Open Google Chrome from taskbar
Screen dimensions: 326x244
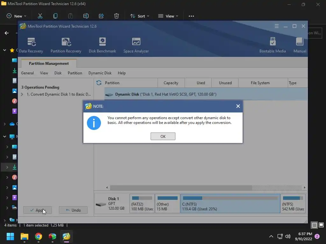[x=39, y=236]
